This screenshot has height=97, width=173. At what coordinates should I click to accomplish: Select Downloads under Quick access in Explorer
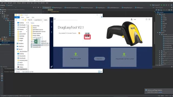[x=22, y=25]
